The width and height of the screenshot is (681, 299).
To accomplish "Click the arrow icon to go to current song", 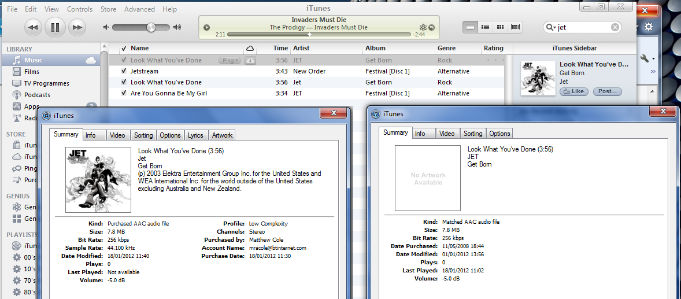I will (431, 27).
